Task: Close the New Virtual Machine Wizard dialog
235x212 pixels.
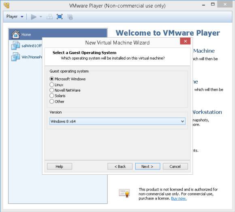Action: tap(185, 41)
